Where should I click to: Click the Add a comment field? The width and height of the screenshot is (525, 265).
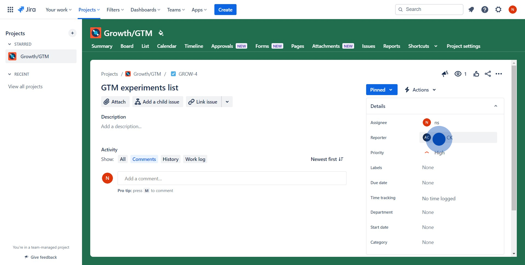(x=232, y=178)
